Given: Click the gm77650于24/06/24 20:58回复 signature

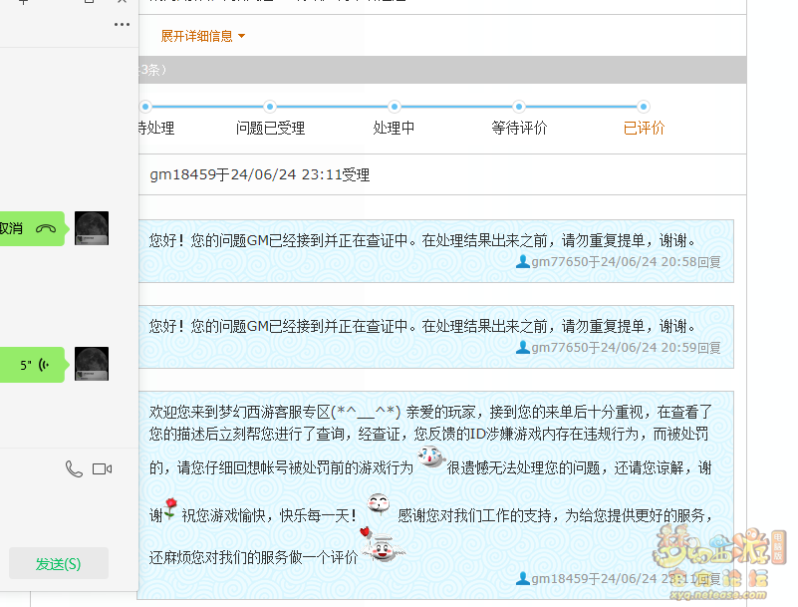Looking at the screenshot, I should (x=626, y=262).
